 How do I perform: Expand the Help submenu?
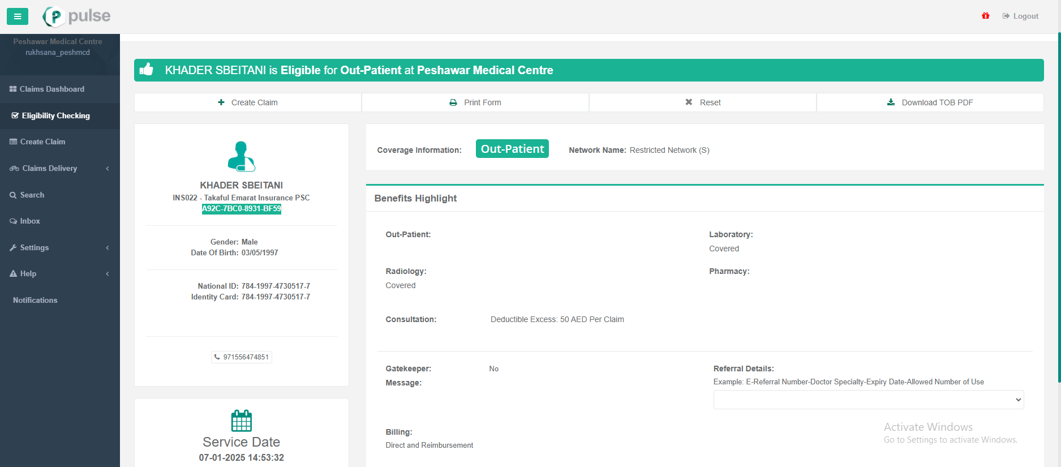59,273
